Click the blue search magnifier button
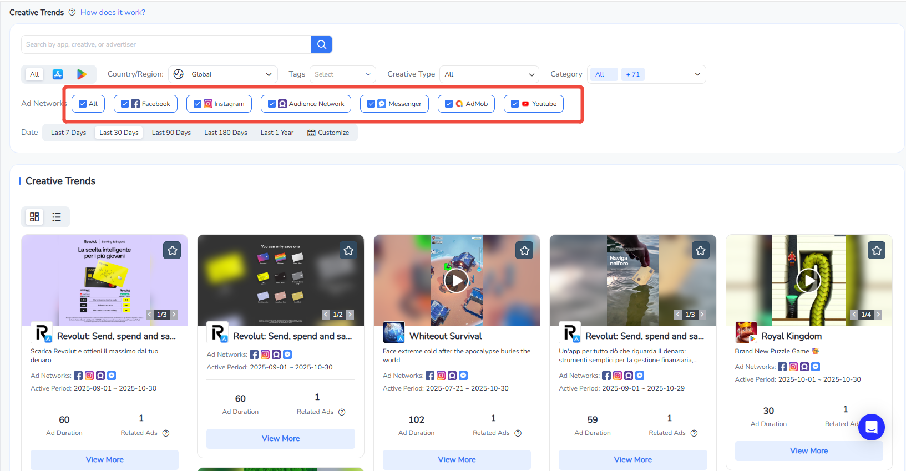The height and width of the screenshot is (471, 906). pos(321,44)
